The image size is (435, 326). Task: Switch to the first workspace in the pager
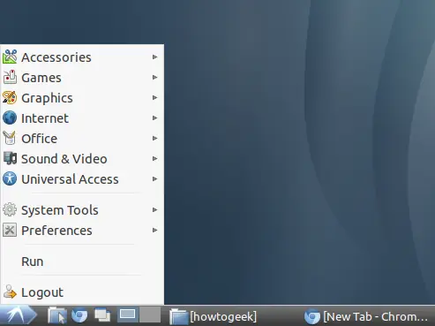tap(128, 315)
